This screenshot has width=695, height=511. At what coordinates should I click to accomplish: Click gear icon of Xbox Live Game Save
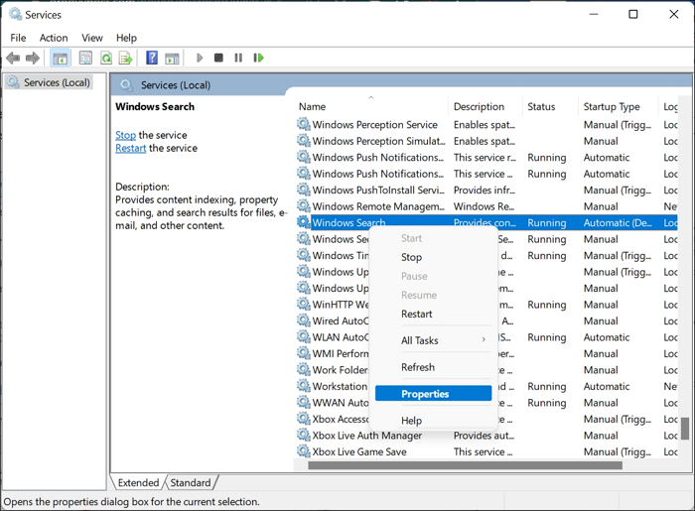[304, 451]
